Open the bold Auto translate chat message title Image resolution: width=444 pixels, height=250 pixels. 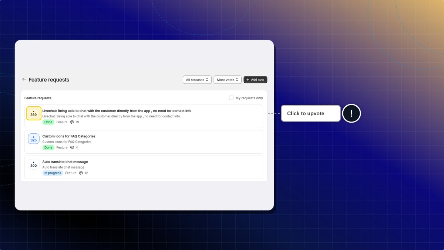coord(65,162)
